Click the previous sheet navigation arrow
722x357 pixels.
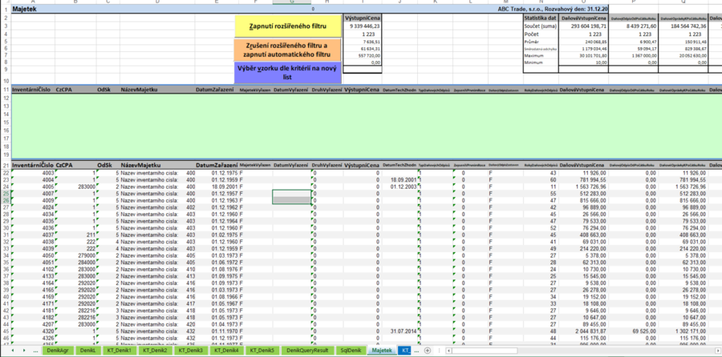[x=14, y=351]
